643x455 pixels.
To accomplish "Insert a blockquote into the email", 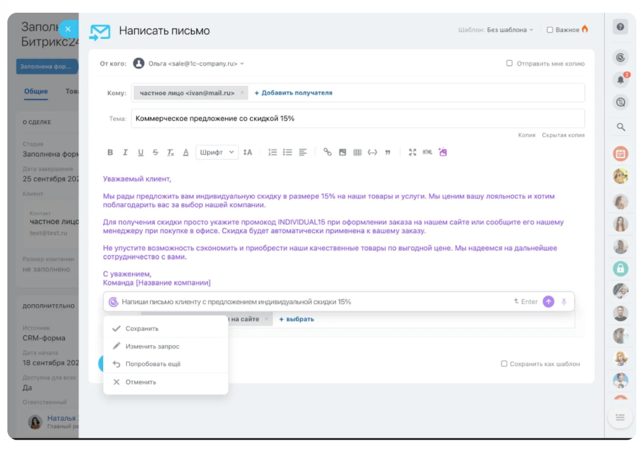I will pos(388,153).
